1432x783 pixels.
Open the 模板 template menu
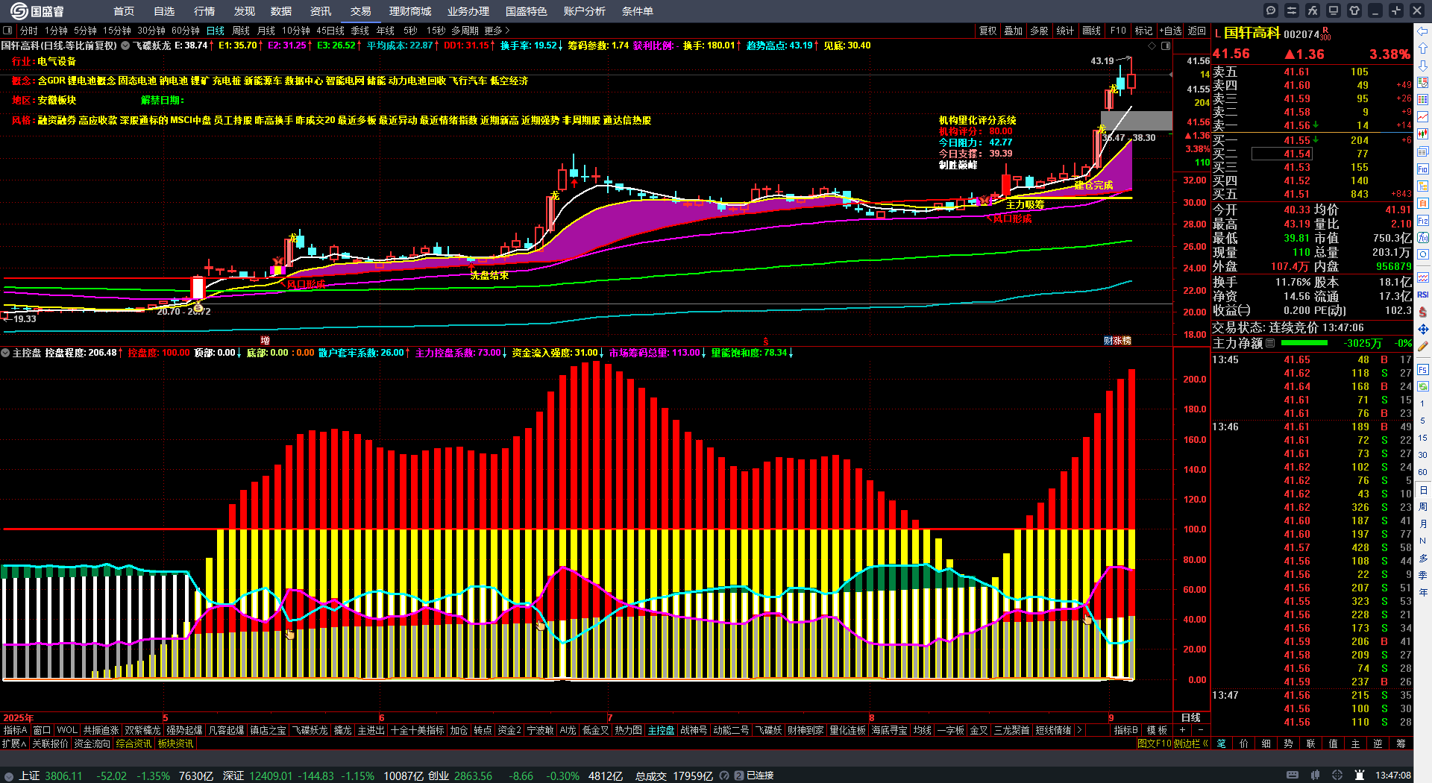pyautogui.click(x=1157, y=730)
